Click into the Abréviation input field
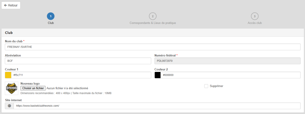Screen dimensions: 305x114 [78, 61]
